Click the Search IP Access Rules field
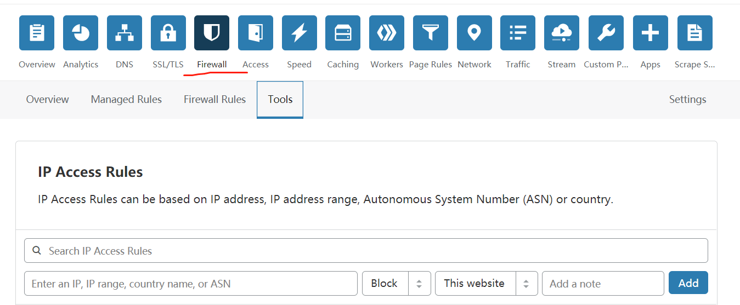 366,251
